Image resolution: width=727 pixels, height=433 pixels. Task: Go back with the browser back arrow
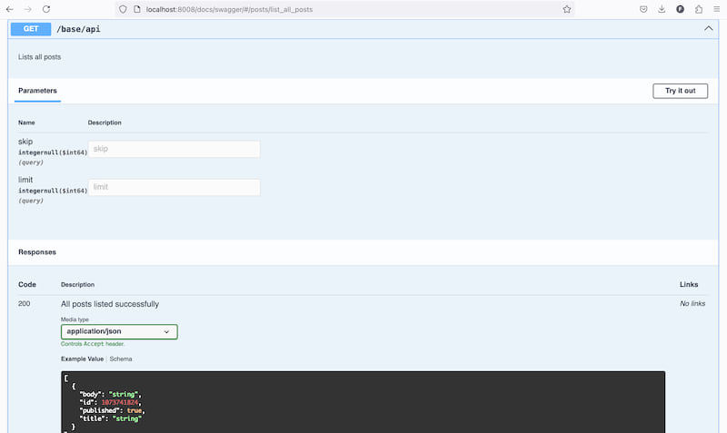coord(10,9)
